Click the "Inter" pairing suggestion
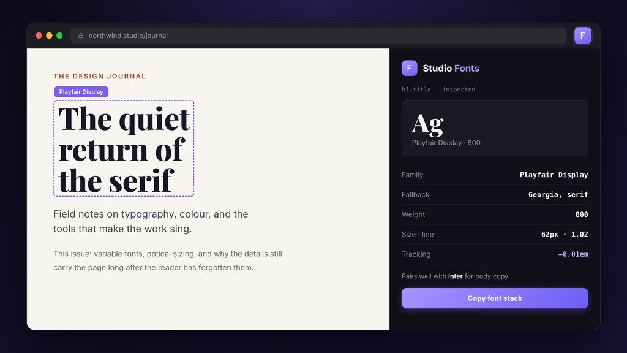 coord(455,276)
